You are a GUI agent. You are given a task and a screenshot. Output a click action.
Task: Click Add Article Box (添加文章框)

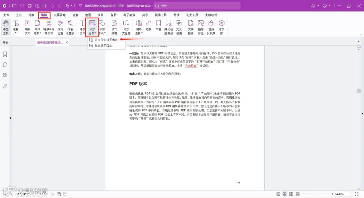click(x=126, y=27)
